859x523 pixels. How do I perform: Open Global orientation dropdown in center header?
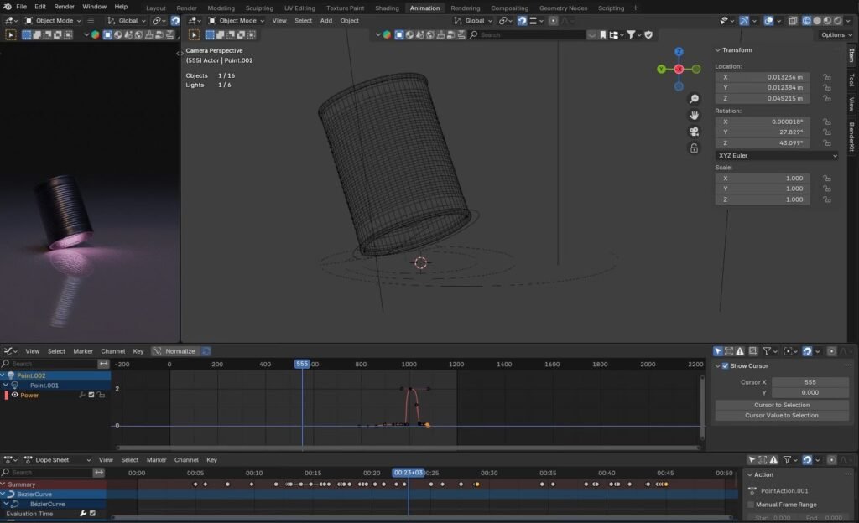tap(473, 21)
